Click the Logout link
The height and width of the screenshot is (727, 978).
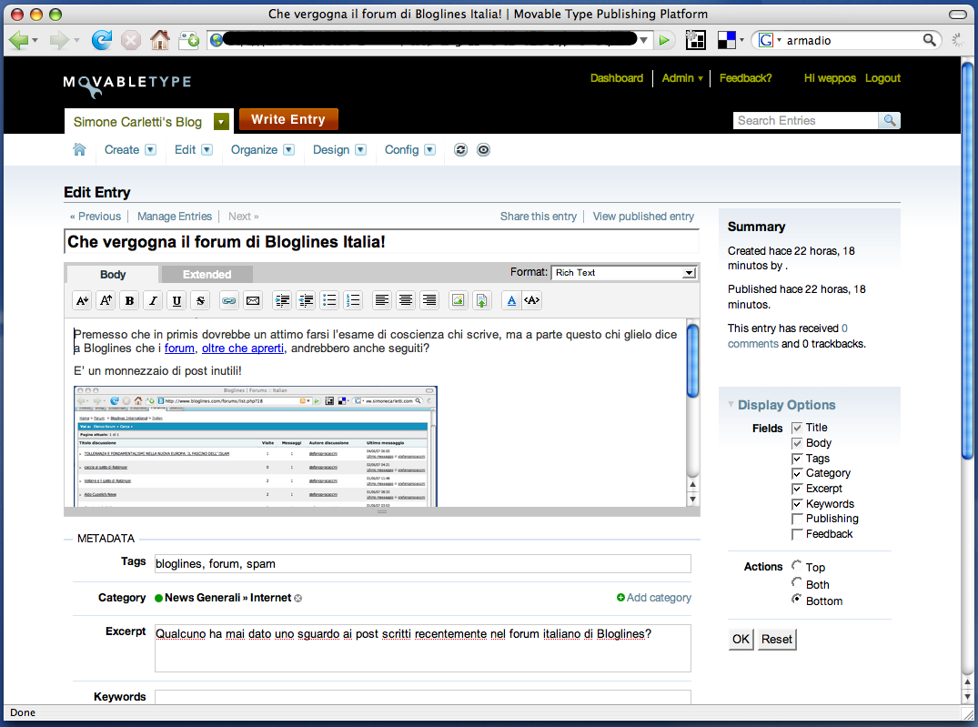tap(882, 78)
